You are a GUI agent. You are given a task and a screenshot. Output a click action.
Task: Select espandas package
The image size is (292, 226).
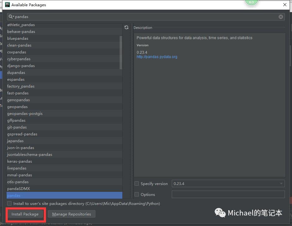[64, 79]
